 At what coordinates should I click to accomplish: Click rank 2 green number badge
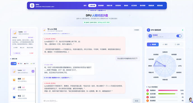tap(148, 94)
